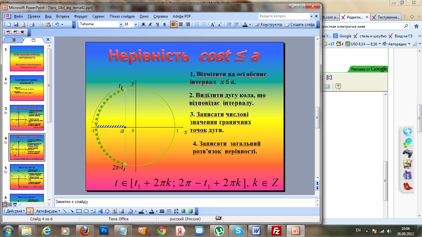Viewport: 422px width, 237px height.
Task: Click the Line Style icon
Action: tap(162, 211)
